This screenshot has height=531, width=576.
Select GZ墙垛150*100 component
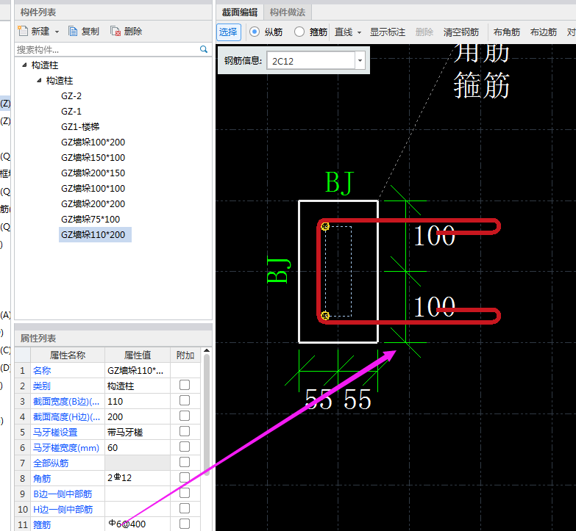coord(93,157)
